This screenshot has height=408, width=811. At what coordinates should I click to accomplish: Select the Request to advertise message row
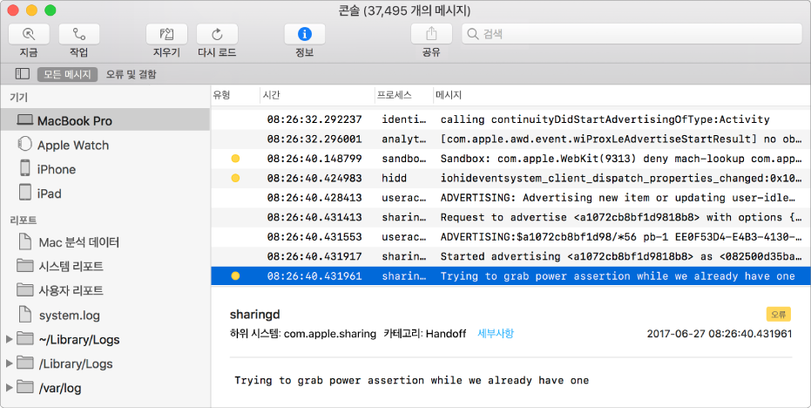coord(510,217)
